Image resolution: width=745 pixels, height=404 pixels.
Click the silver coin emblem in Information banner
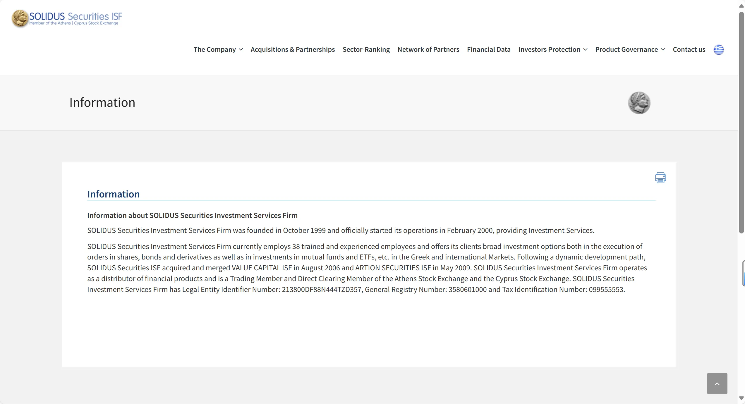tap(639, 103)
